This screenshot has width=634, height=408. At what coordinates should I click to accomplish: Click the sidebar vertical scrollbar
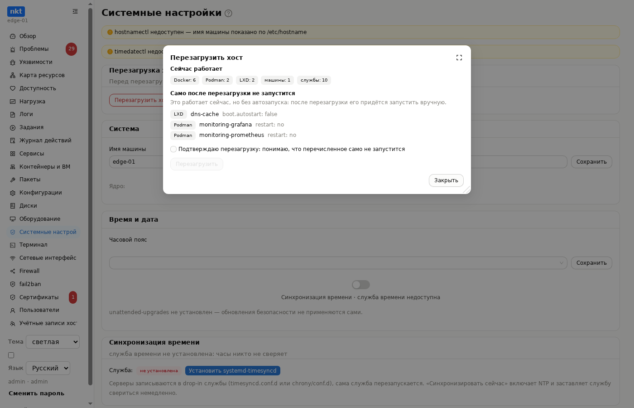[x=91, y=195]
